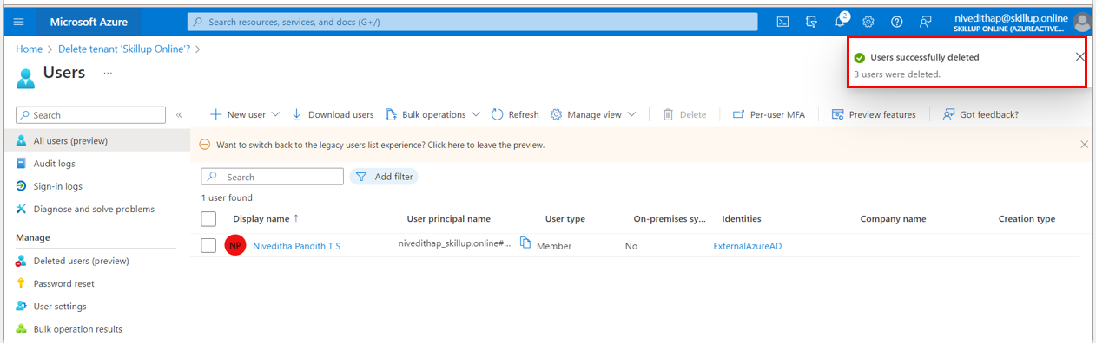Open the Cloud Shell icon
This screenshot has height=343, width=1096.
782,22
